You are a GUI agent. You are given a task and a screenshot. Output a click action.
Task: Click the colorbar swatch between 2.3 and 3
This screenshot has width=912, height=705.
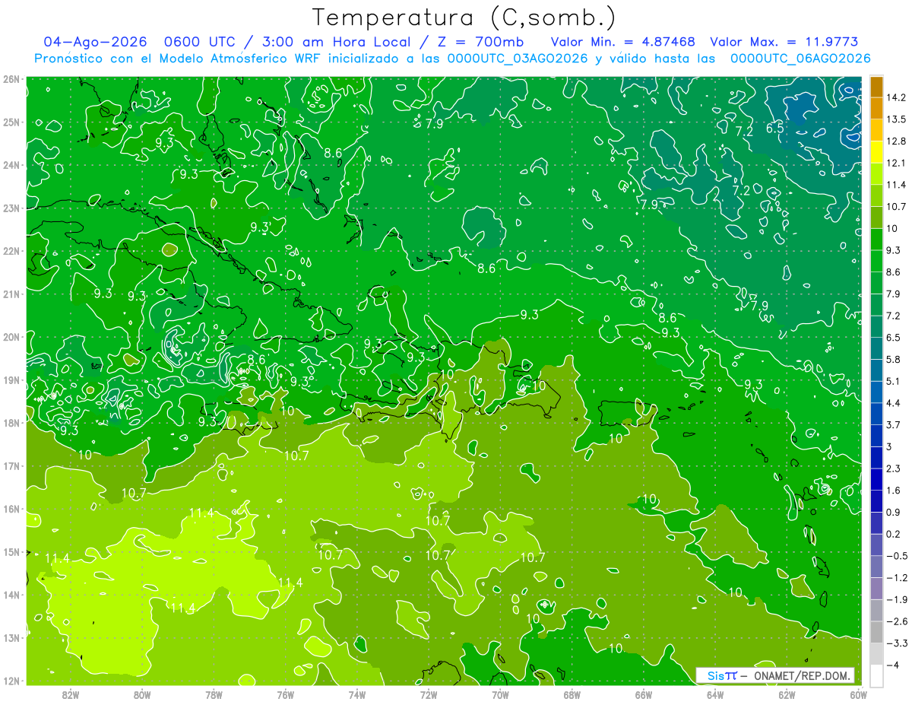[x=876, y=457]
